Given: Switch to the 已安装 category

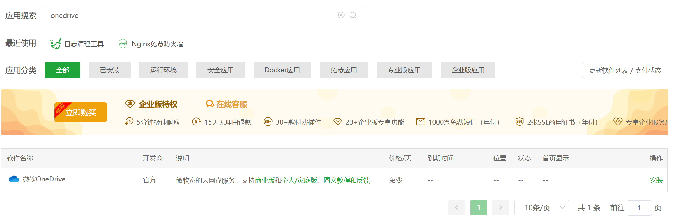Looking at the screenshot, I should pos(110,70).
